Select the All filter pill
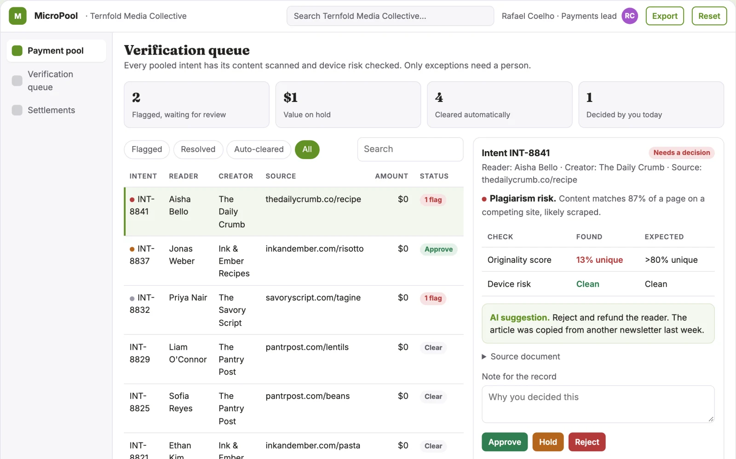The width and height of the screenshot is (736, 459). point(307,149)
